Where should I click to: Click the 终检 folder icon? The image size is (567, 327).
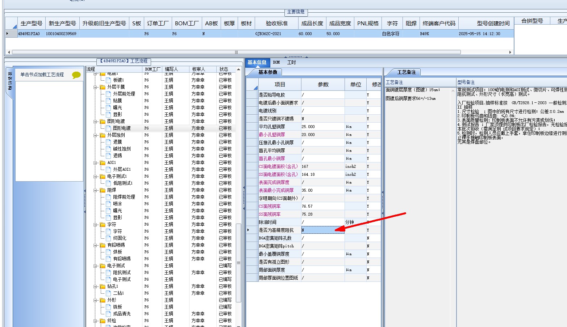103,320
